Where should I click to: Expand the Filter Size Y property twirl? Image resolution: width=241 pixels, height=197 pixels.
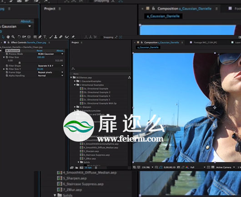(4, 69)
